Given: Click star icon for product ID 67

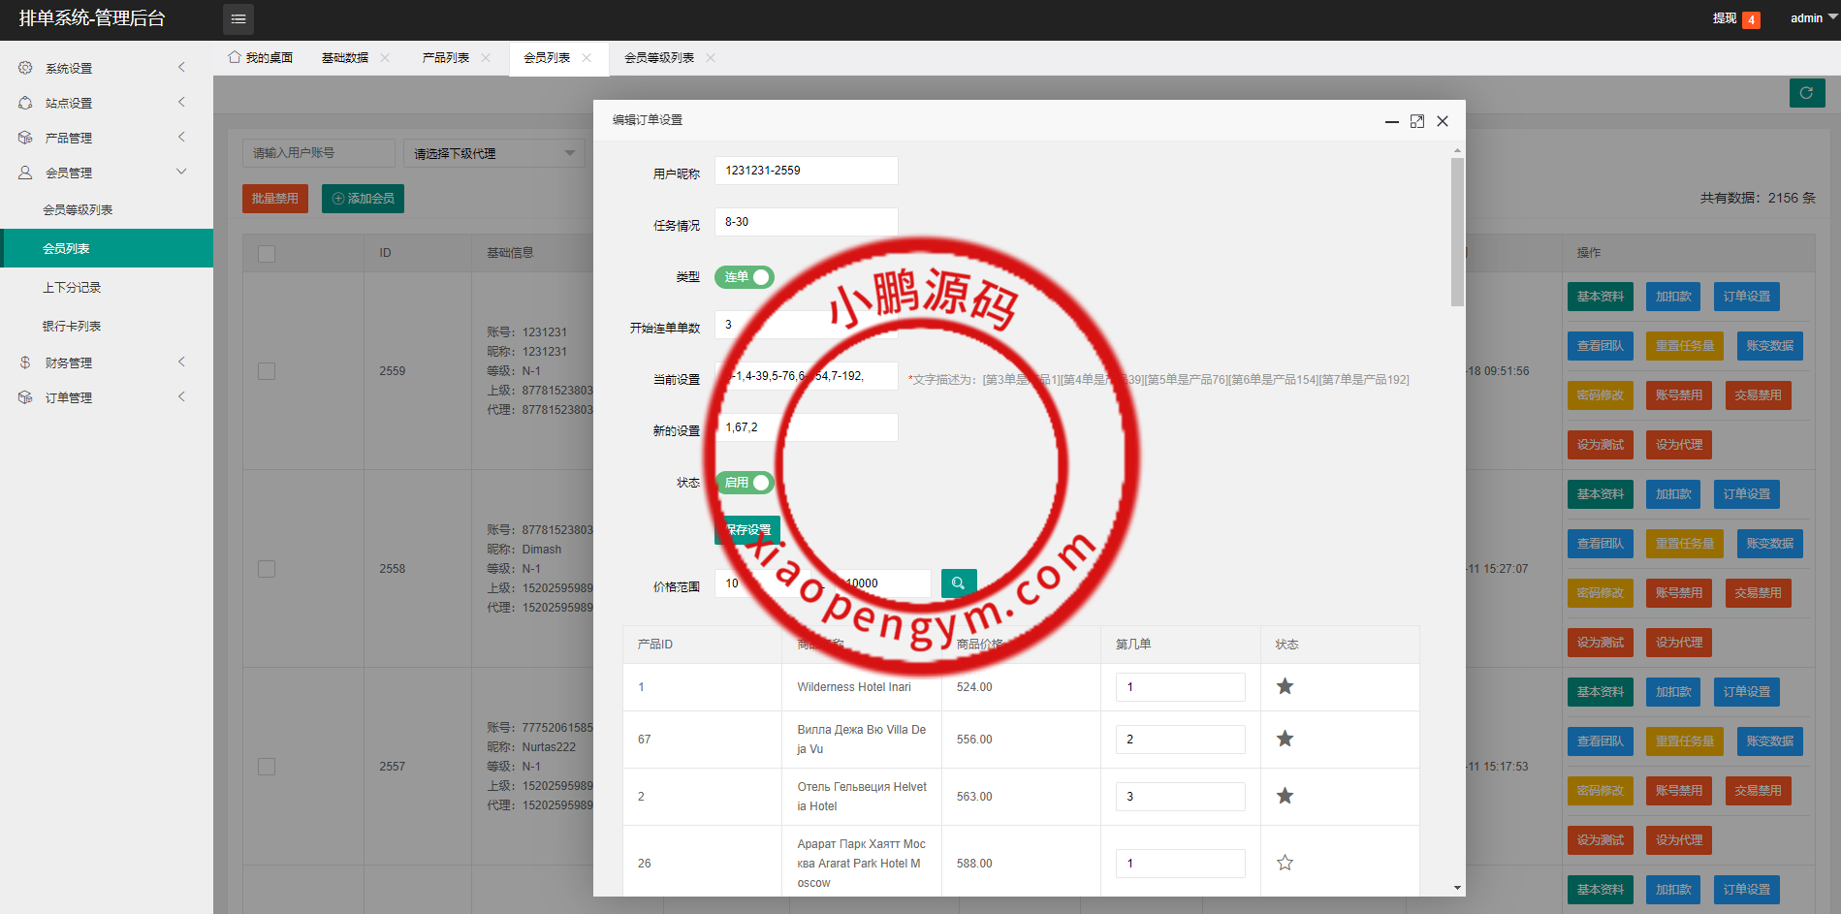Looking at the screenshot, I should tap(1285, 740).
